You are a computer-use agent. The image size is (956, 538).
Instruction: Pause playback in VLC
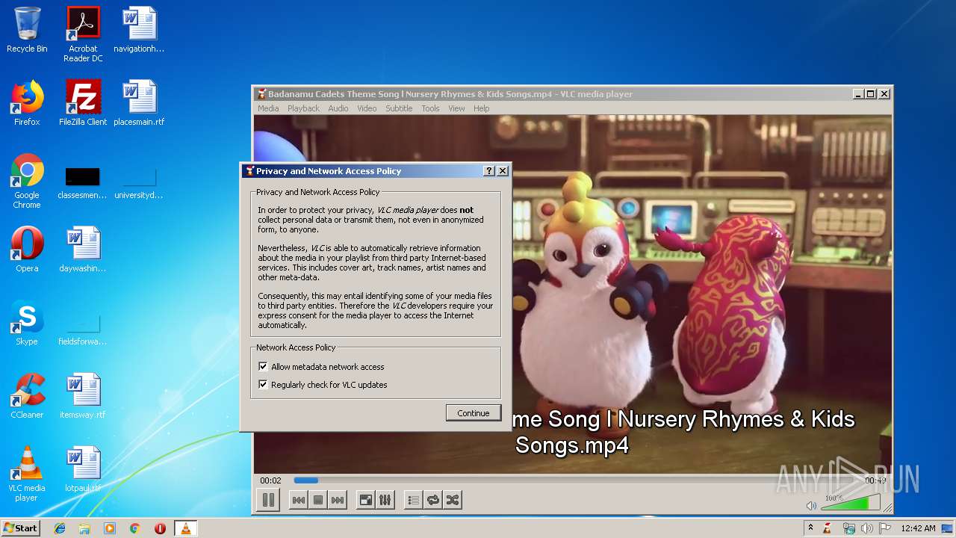point(268,500)
